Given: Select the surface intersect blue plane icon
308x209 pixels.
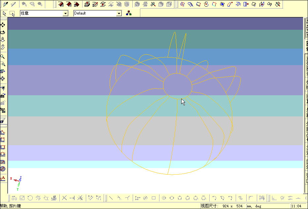Looking at the screenshot, I should [262, 4].
